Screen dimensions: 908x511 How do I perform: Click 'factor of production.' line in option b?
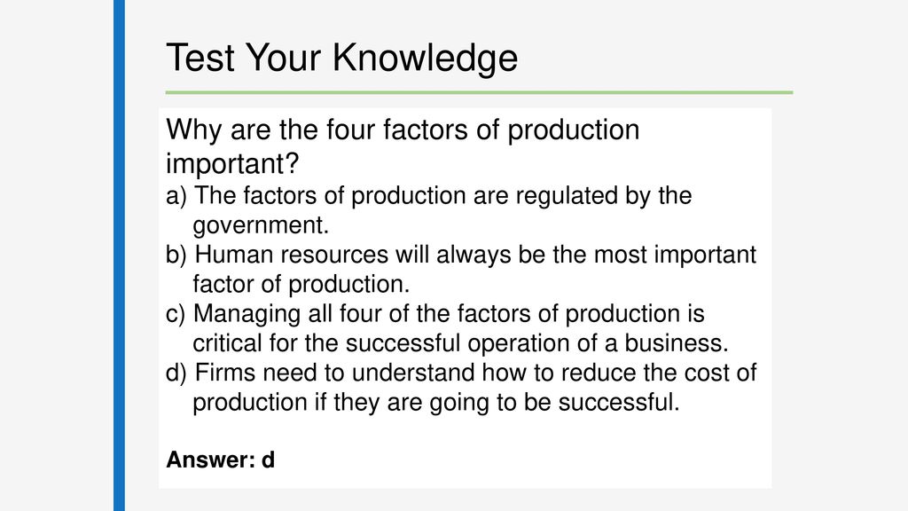click(x=301, y=285)
